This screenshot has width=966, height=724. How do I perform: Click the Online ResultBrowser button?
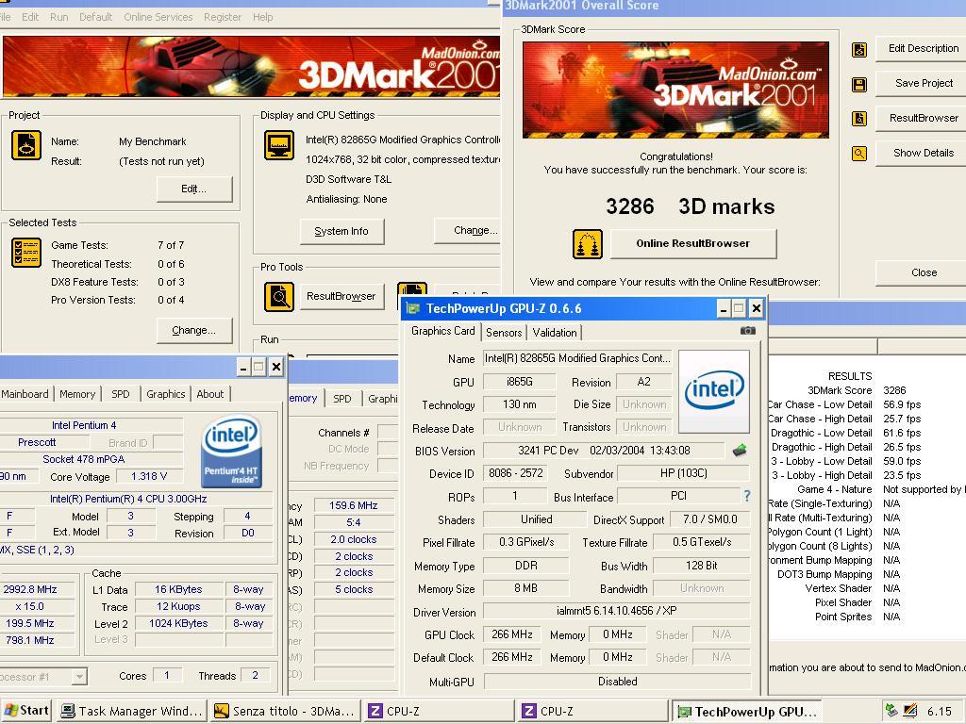click(693, 244)
